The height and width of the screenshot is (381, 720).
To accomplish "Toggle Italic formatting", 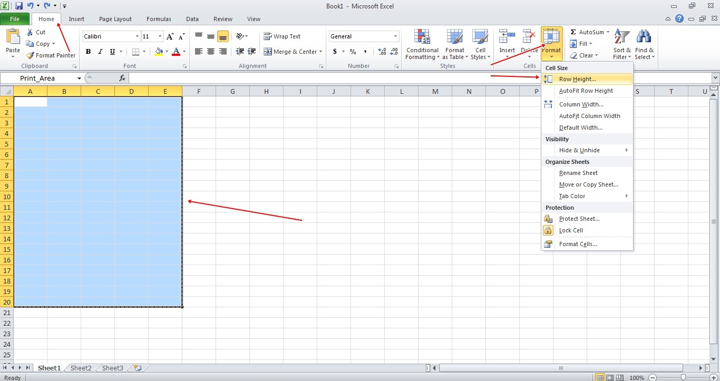I will [100, 52].
